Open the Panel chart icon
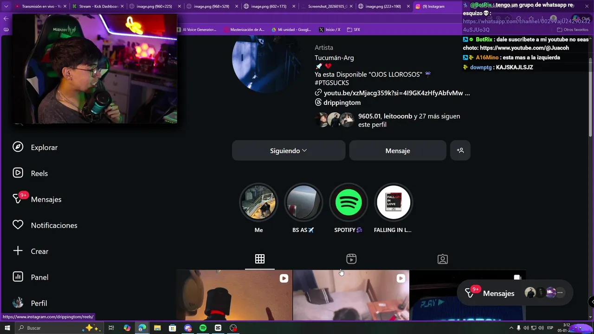This screenshot has height=334, width=594. tap(18, 277)
